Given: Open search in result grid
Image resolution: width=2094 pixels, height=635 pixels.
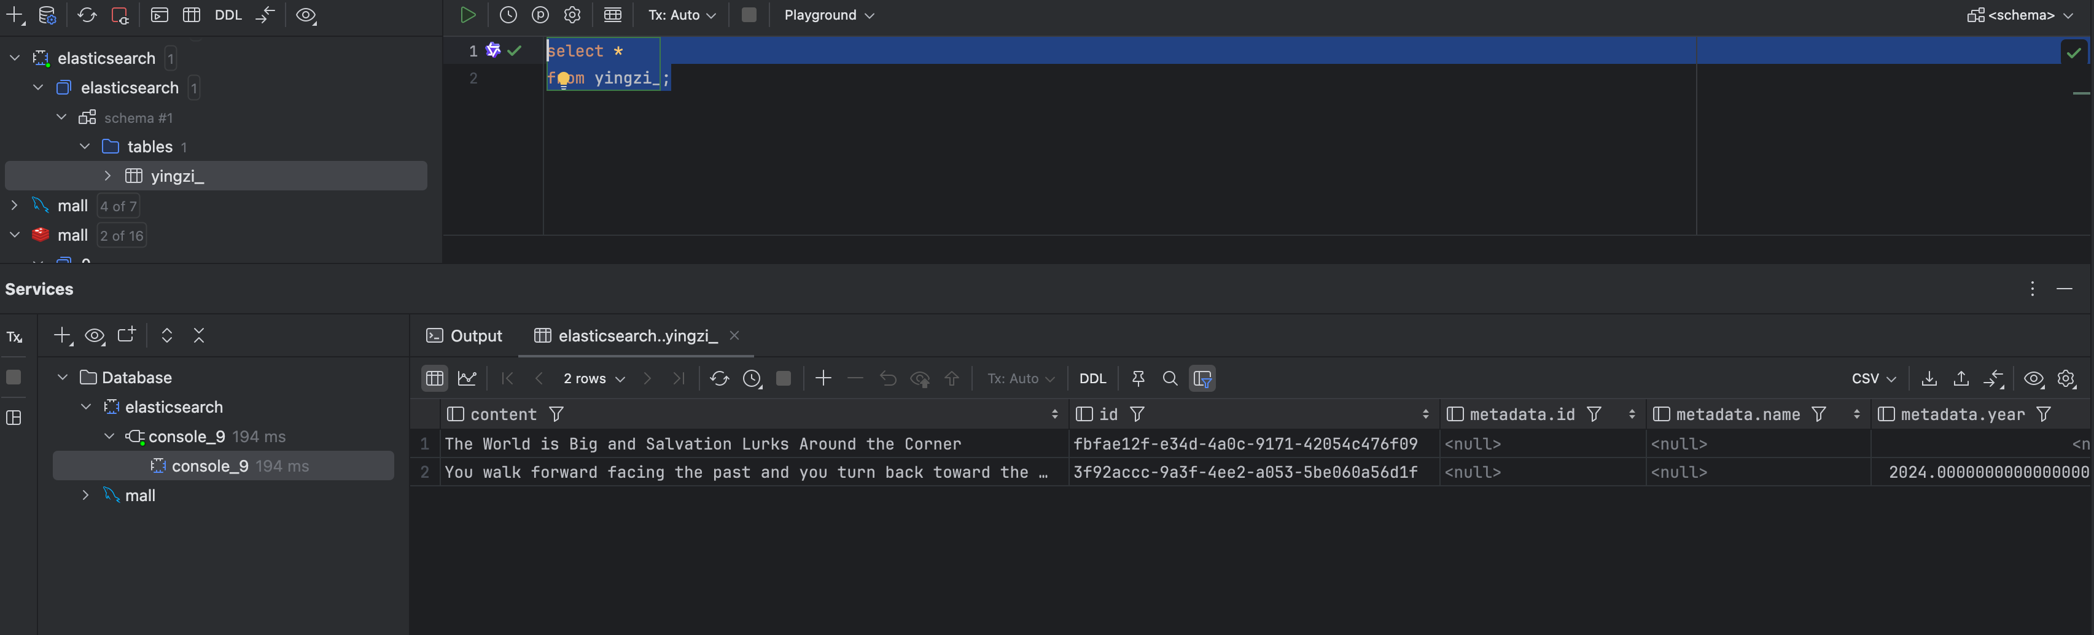Looking at the screenshot, I should click(1170, 378).
